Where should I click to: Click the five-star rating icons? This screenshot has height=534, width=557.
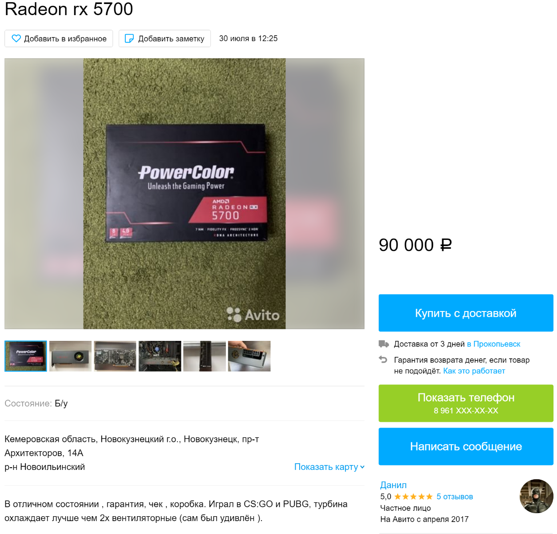click(413, 497)
